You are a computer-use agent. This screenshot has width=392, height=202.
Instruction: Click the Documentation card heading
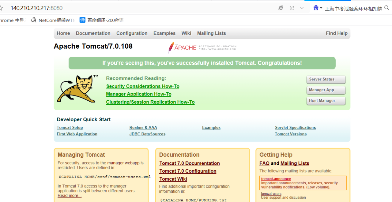[179, 155]
